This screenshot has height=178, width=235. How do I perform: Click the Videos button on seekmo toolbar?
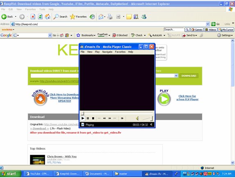pyautogui.click(x=210, y=30)
